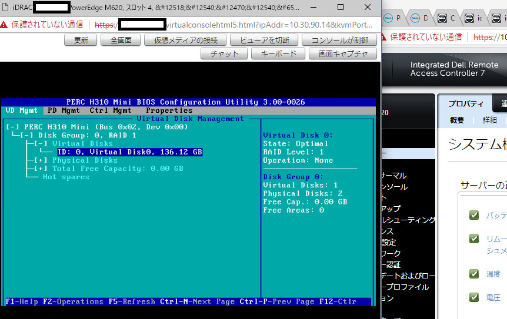Switch to the browser tab labeled P
This screenshot has height=319, width=507.
392,18
